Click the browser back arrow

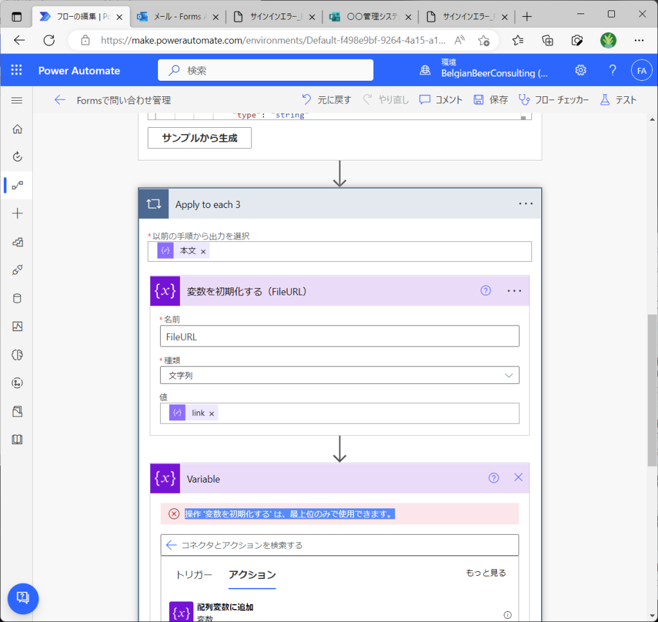click(x=19, y=40)
